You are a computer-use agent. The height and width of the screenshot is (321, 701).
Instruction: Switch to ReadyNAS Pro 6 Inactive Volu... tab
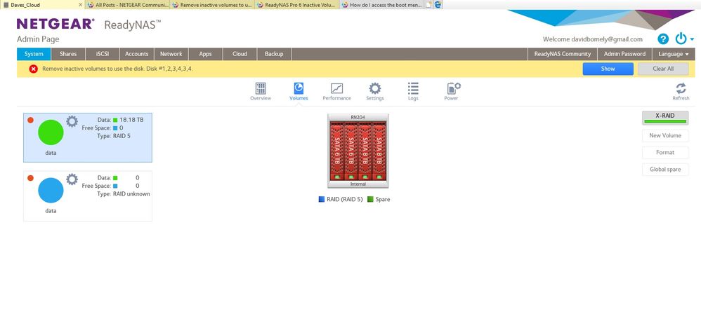(297, 5)
